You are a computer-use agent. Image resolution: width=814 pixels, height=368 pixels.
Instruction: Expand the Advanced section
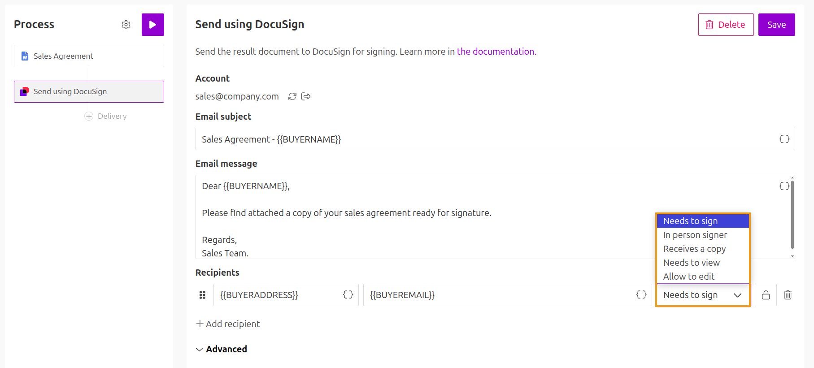tap(222, 349)
